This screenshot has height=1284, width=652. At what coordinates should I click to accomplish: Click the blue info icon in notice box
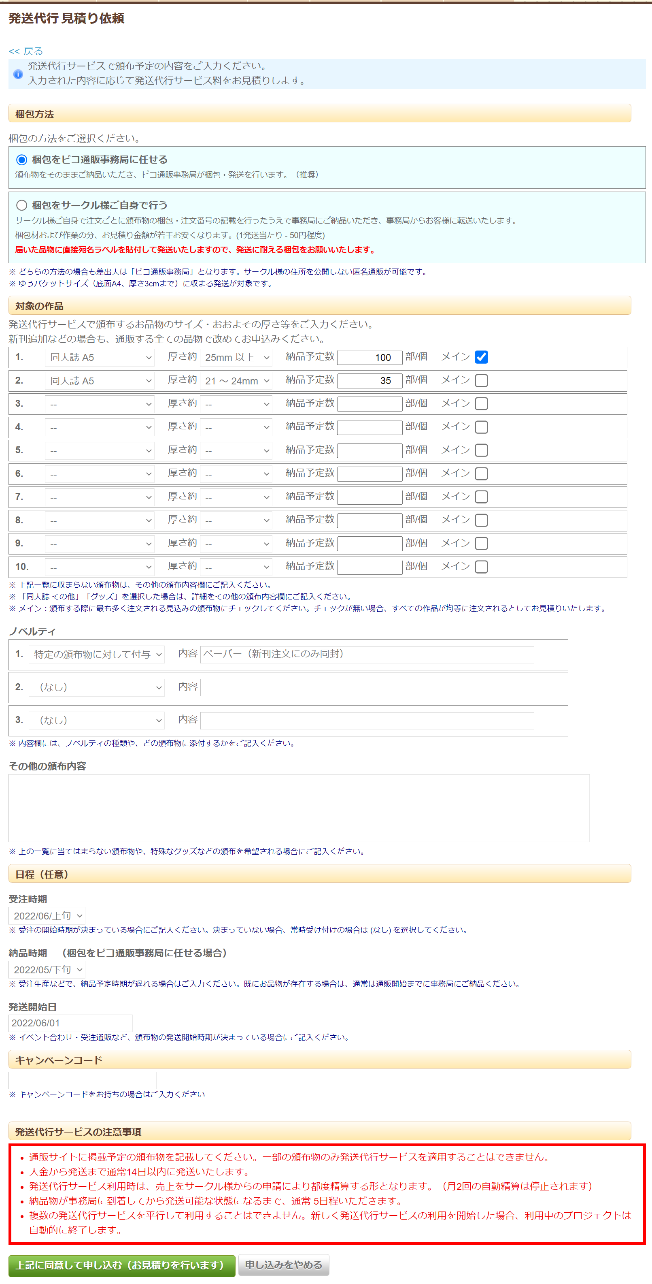pyautogui.click(x=18, y=74)
